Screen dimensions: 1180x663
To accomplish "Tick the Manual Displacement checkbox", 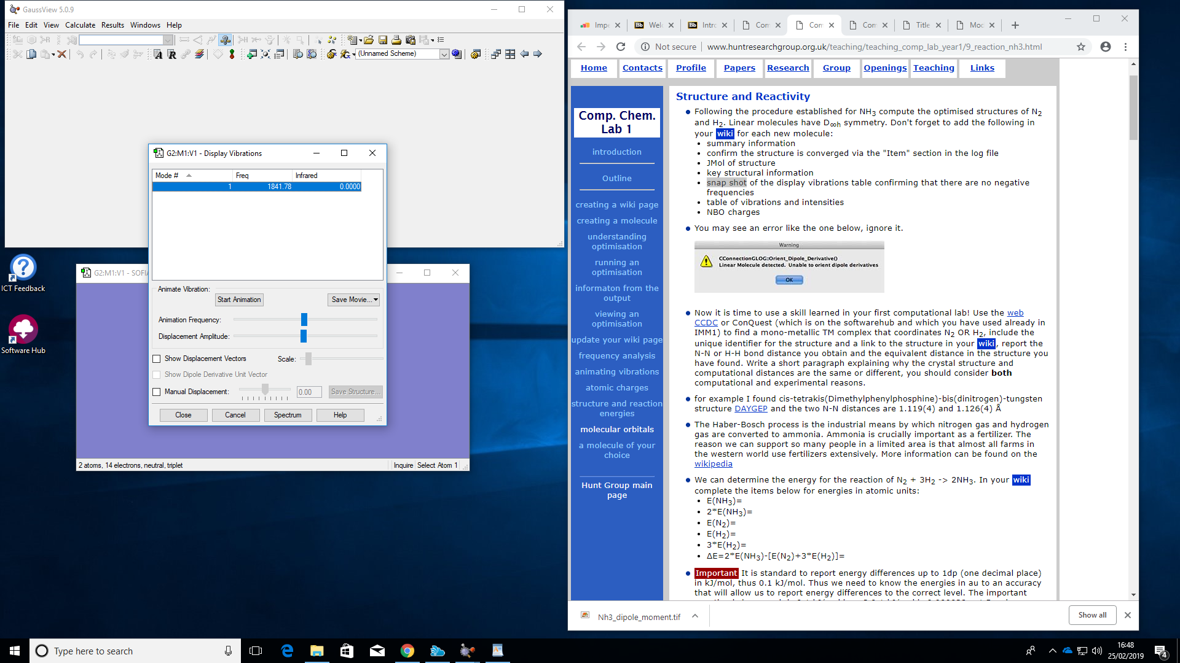I will tap(157, 392).
